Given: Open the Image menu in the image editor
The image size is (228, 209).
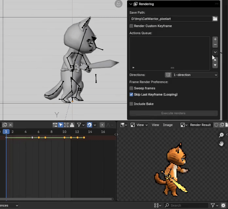Looking at the screenshot, I should (168, 125).
